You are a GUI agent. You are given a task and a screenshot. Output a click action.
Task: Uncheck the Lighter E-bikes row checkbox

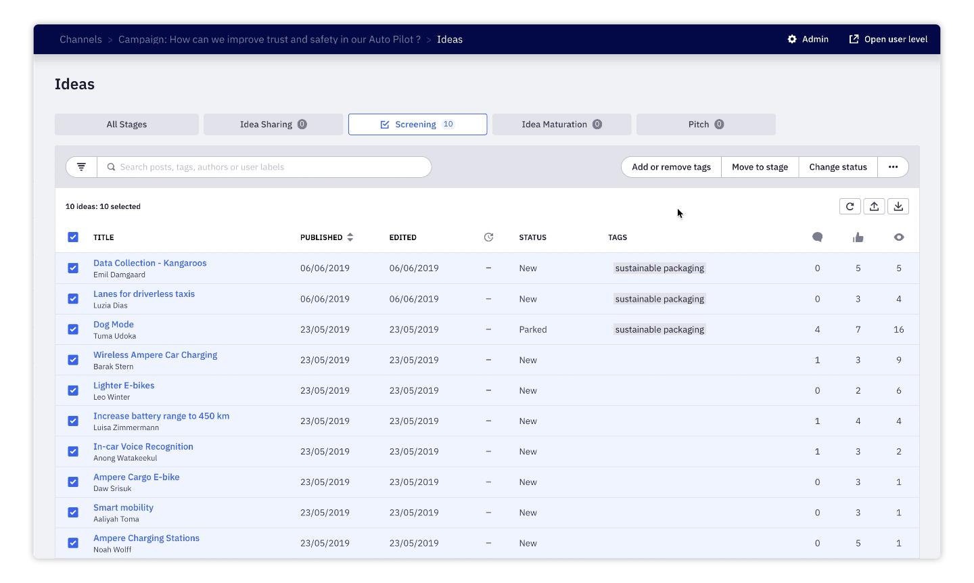(73, 390)
